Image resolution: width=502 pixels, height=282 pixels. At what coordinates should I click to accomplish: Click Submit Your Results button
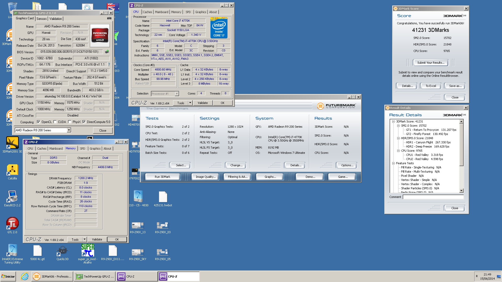click(x=431, y=63)
